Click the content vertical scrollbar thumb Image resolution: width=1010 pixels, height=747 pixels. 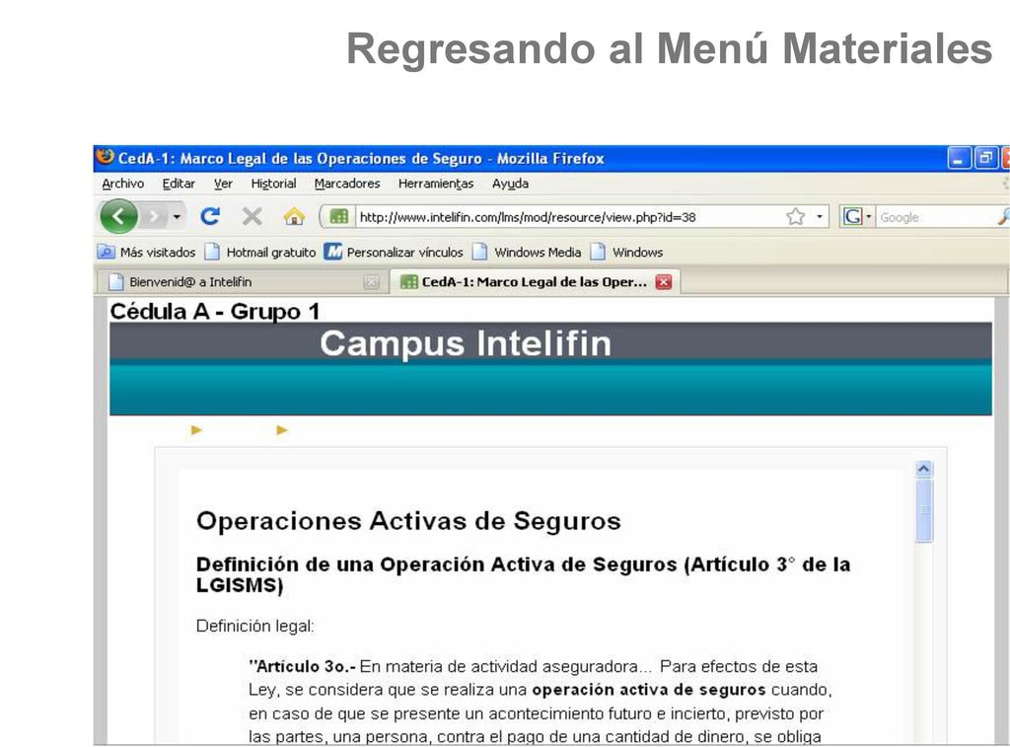click(x=923, y=510)
